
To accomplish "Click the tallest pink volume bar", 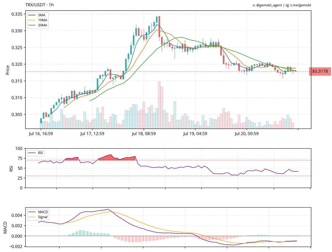I will coord(159,105).
